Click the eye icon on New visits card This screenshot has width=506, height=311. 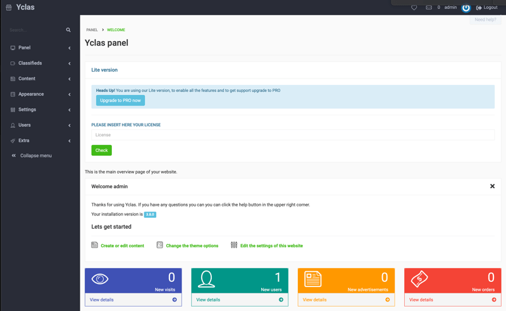point(100,279)
